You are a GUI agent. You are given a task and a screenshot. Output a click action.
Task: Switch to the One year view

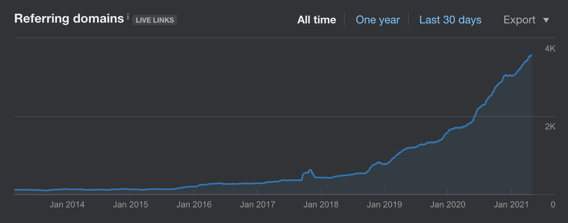(x=378, y=20)
